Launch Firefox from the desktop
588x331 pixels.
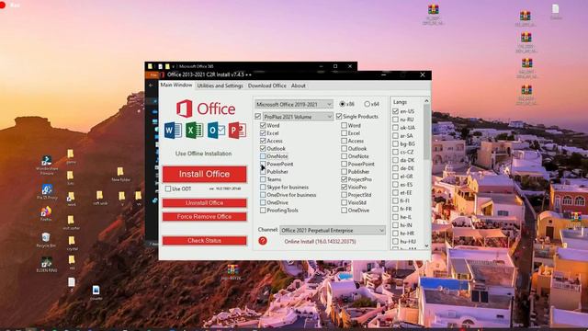pos(46,214)
